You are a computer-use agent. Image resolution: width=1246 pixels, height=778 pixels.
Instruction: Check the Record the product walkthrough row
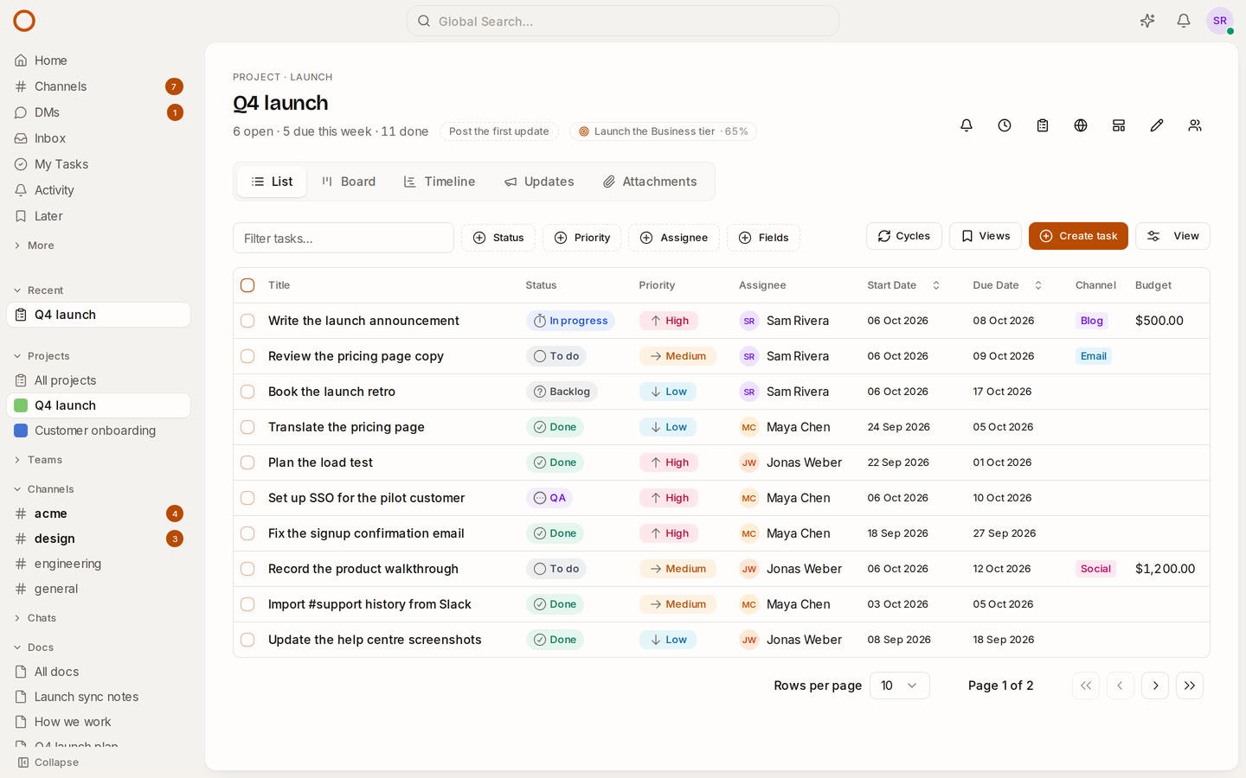point(247,569)
